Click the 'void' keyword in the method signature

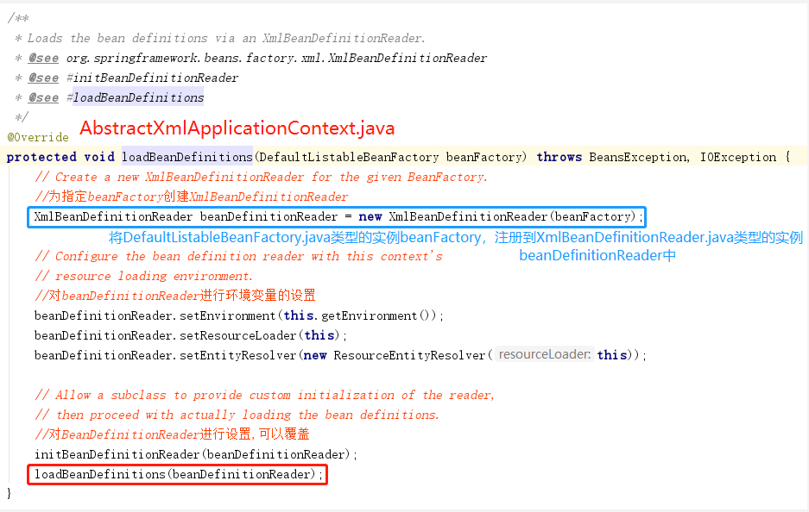point(99,157)
